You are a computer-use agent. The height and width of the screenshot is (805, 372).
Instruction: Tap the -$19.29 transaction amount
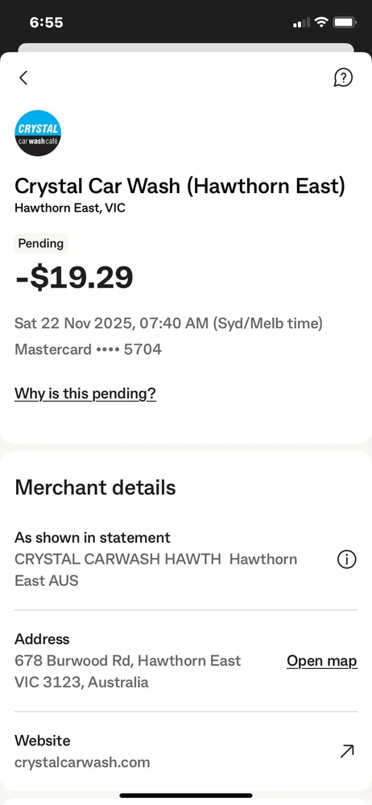click(x=75, y=278)
